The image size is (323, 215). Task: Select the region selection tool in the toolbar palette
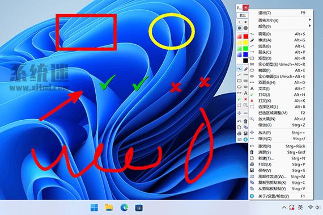pos(239,105)
